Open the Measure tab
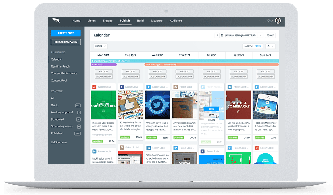The height and width of the screenshot is (195, 333). (x=156, y=21)
